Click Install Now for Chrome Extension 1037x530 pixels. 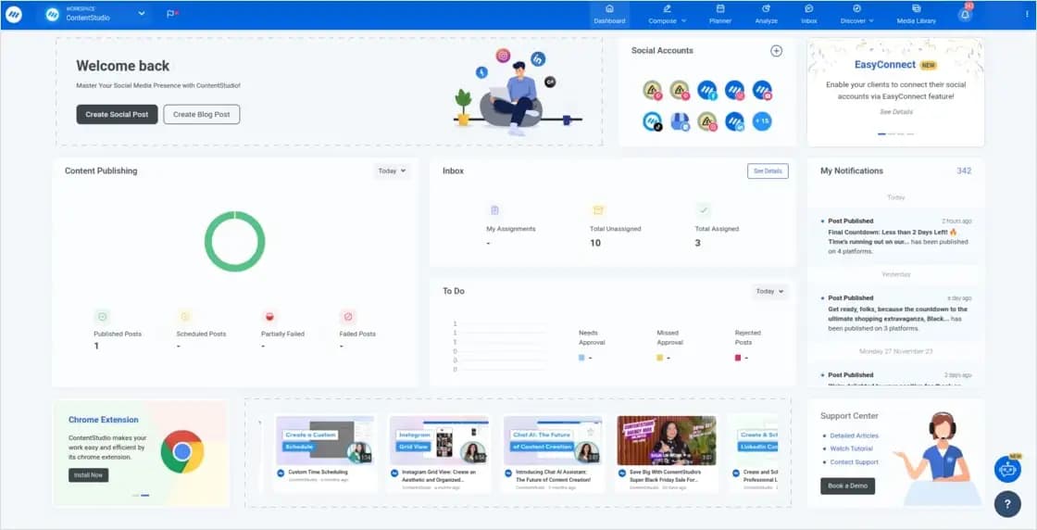point(89,475)
